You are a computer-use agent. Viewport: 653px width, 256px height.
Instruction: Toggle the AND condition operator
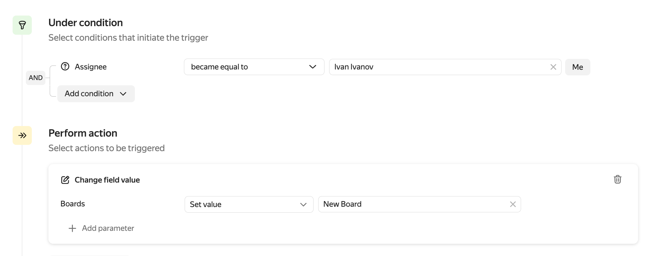(x=35, y=78)
